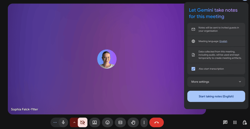Viewport: 250px width, 129px height.
Task: Open more options vertical dots menu
Action: pyautogui.click(x=144, y=122)
